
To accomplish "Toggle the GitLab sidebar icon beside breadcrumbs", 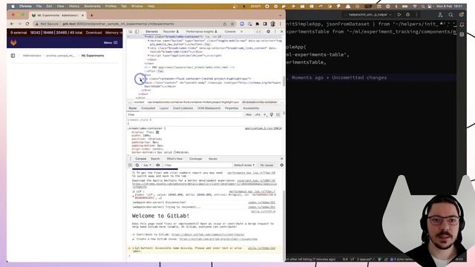I will [13, 56].
